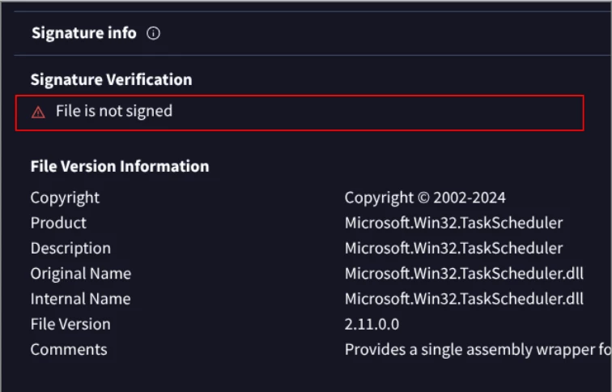Click the File Version field label
The image size is (612, 392).
pyautogui.click(x=70, y=324)
